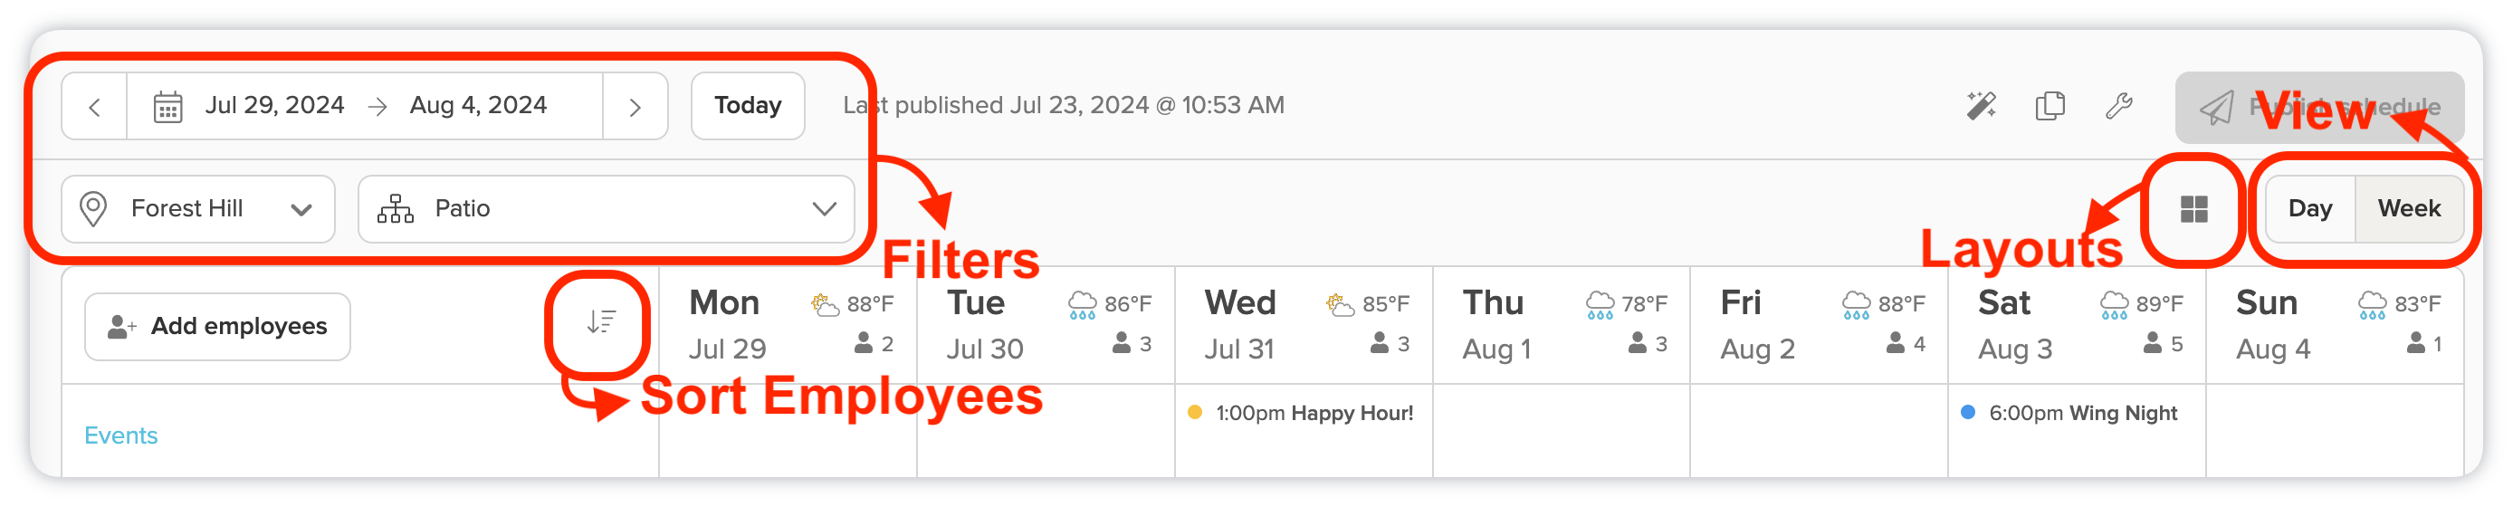The image size is (2513, 507).
Task: Click the copy schedule icon
Action: (2050, 105)
